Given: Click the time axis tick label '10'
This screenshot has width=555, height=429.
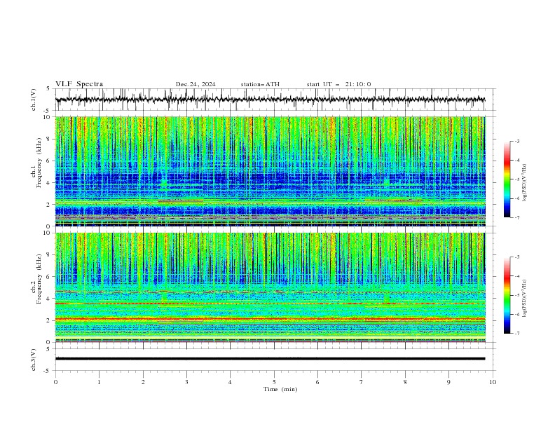Looking at the screenshot, I should click(493, 382).
